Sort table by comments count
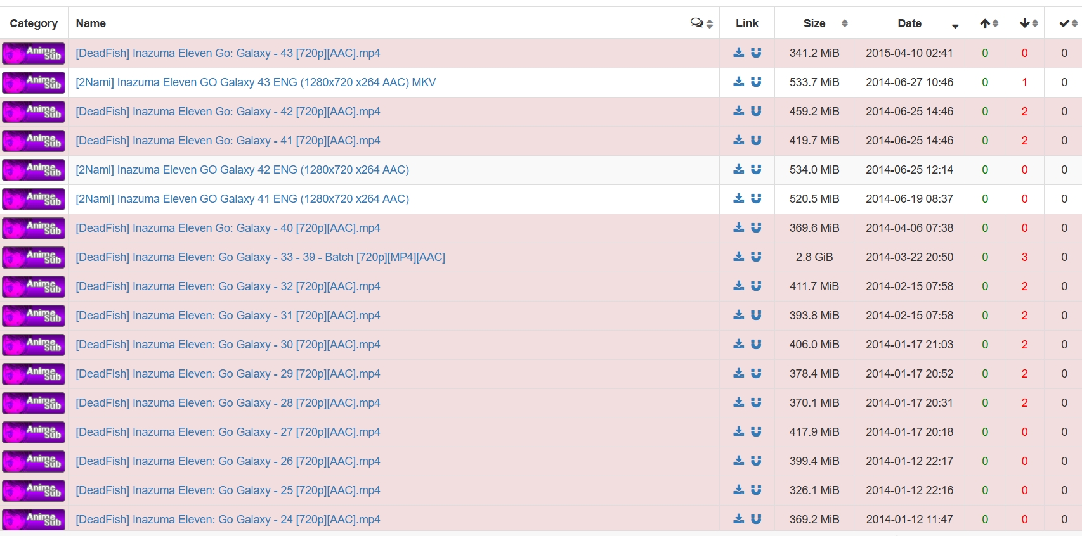 [x=701, y=23]
